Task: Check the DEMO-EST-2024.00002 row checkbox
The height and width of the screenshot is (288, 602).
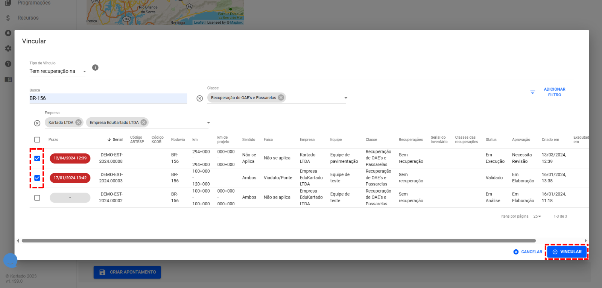Action: click(37, 198)
